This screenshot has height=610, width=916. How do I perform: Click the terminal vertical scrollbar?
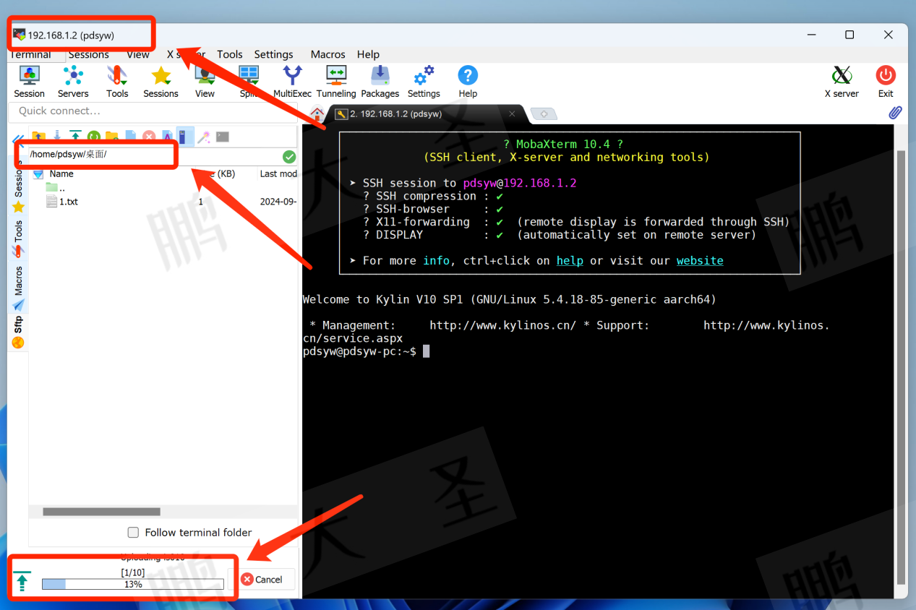[x=901, y=367]
